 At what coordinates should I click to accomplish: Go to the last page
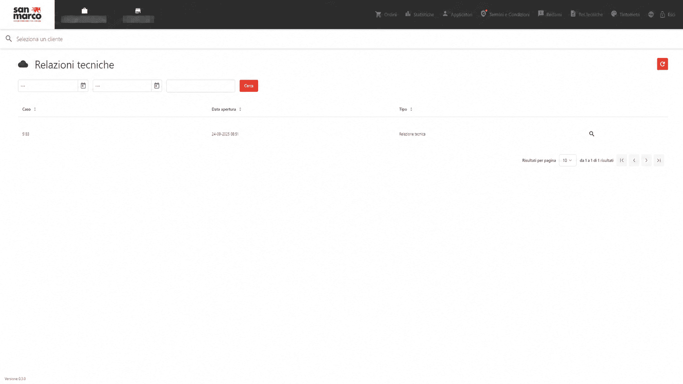659,160
